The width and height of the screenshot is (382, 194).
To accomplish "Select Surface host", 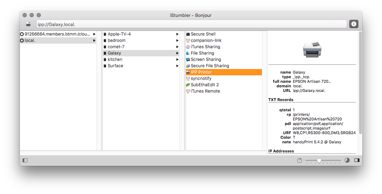I will (x=141, y=66).
